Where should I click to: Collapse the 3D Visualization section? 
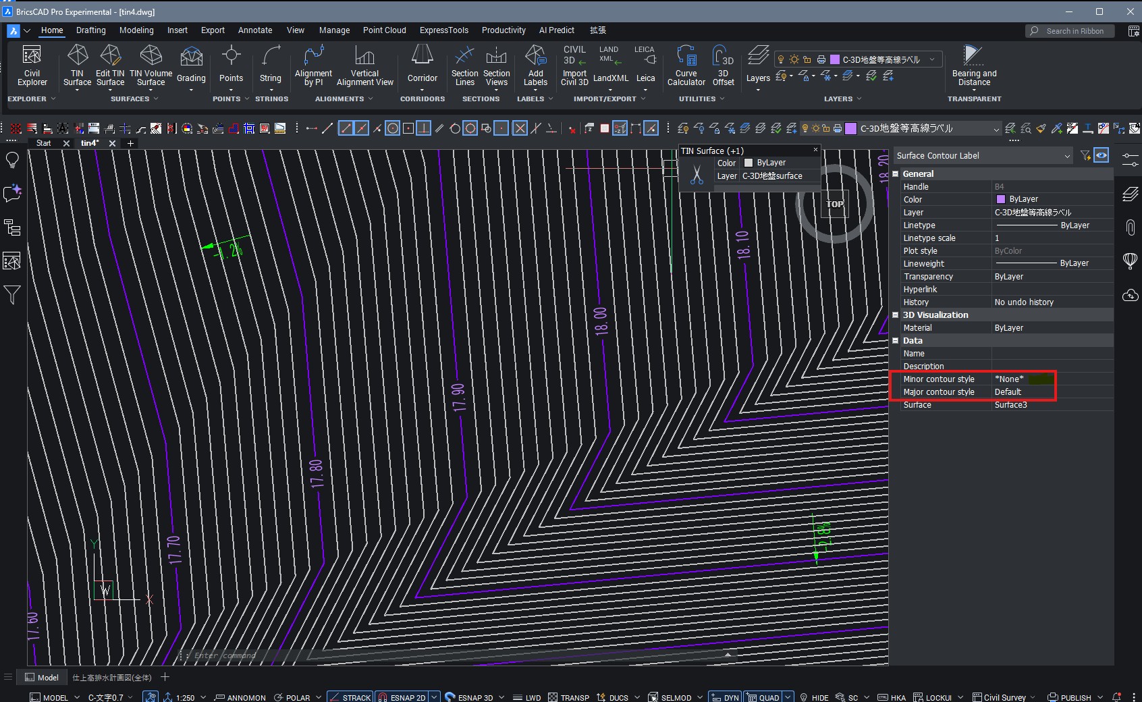click(x=896, y=315)
